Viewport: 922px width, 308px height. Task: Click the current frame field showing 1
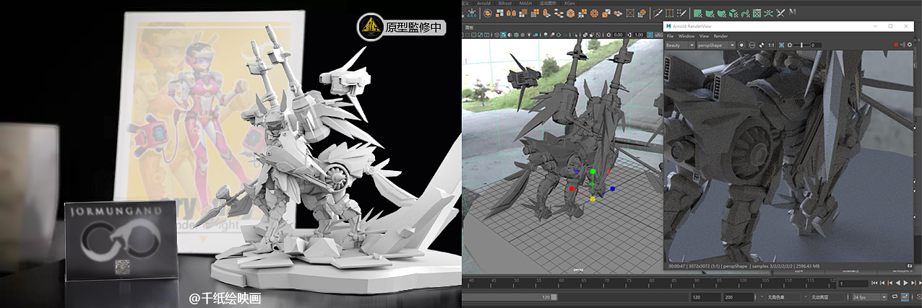tap(853, 283)
